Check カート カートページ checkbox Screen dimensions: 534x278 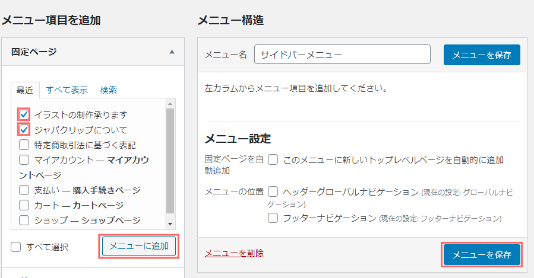coord(24,205)
